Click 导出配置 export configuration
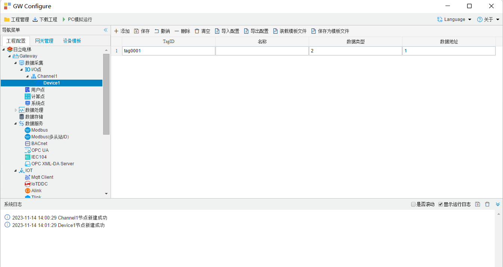This screenshot has width=503, height=267. (x=256, y=31)
